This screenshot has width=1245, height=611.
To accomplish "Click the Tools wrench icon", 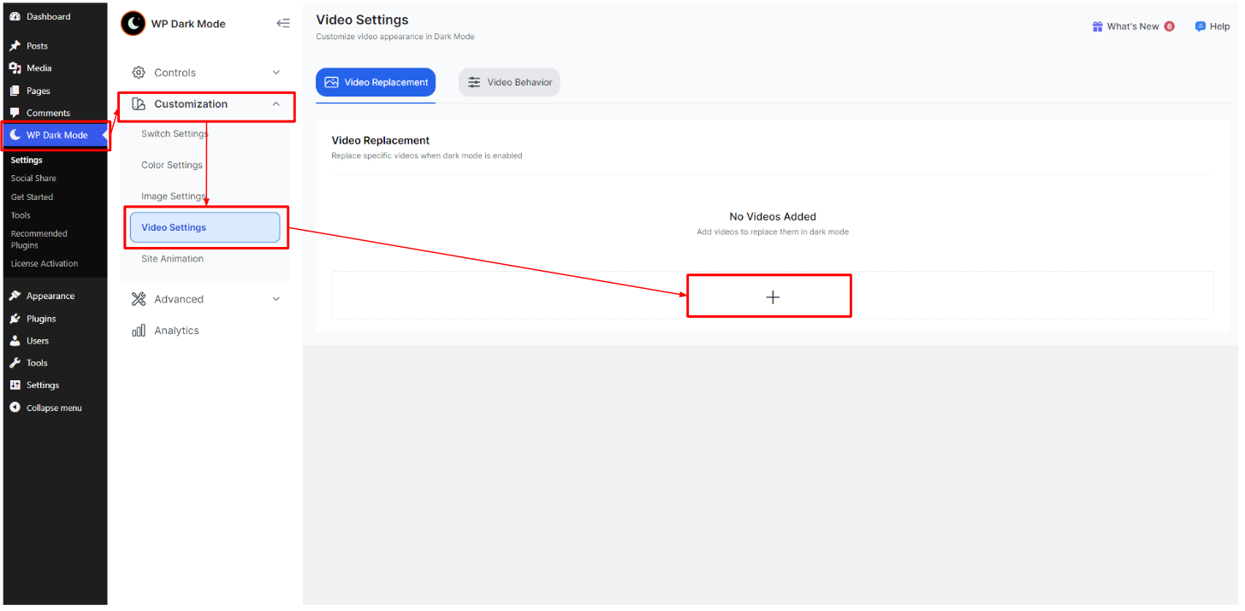I will tap(15, 362).
